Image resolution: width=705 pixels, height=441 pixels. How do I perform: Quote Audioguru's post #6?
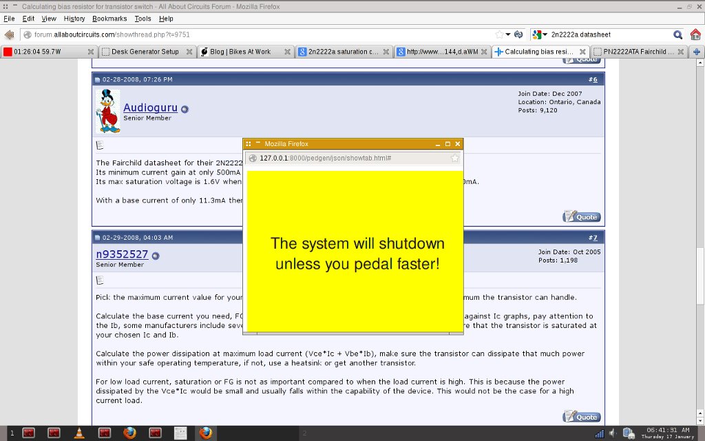pos(581,217)
